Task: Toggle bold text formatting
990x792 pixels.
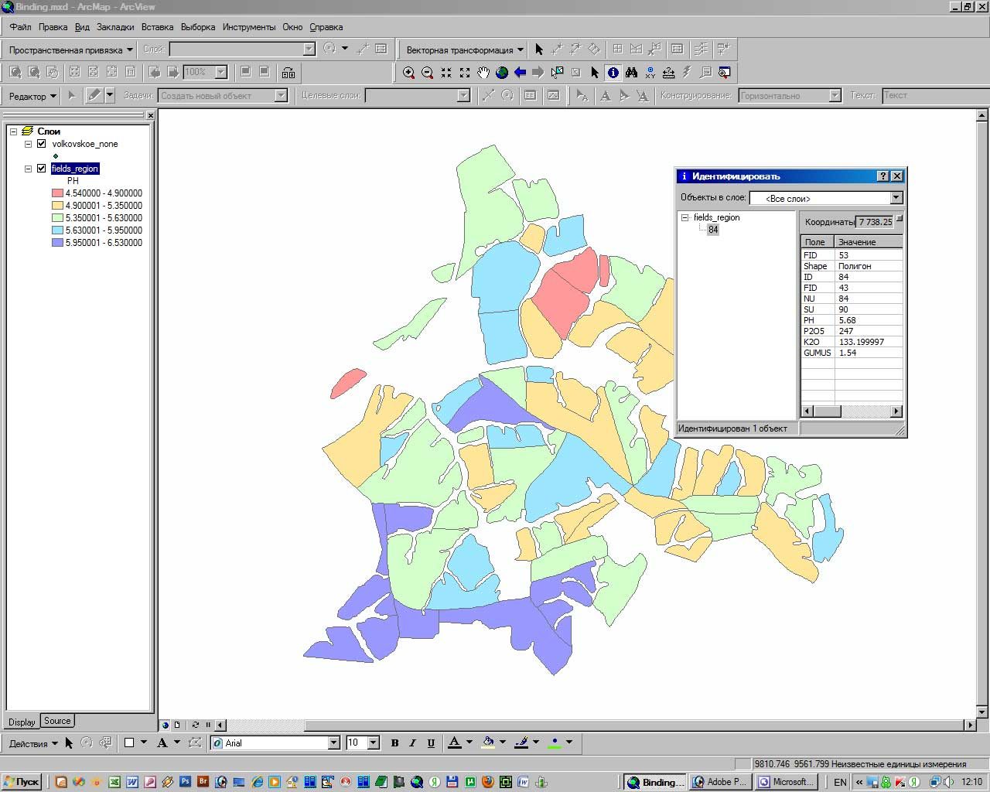Action: 394,743
